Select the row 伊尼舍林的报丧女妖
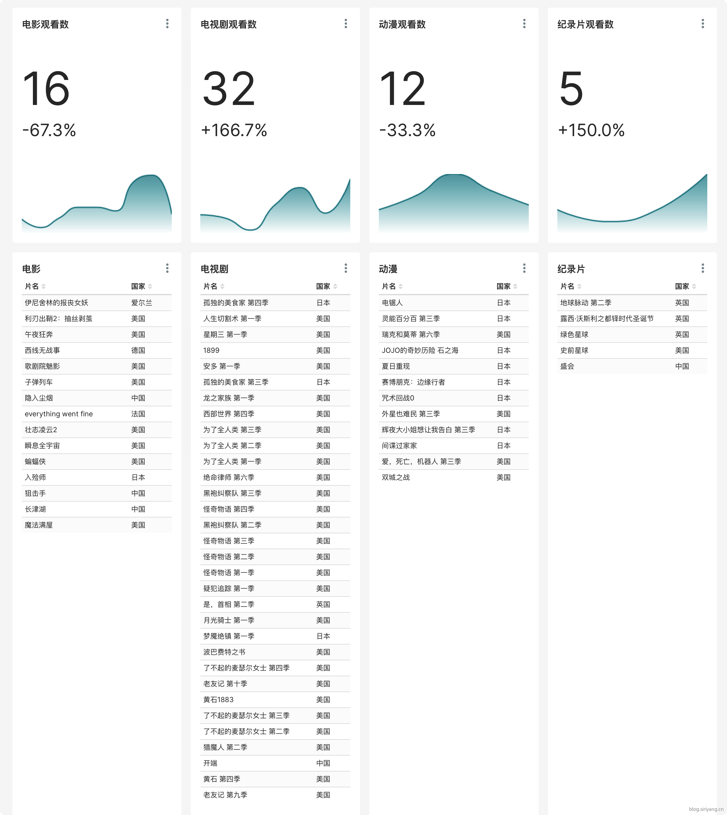 [97, 303]
